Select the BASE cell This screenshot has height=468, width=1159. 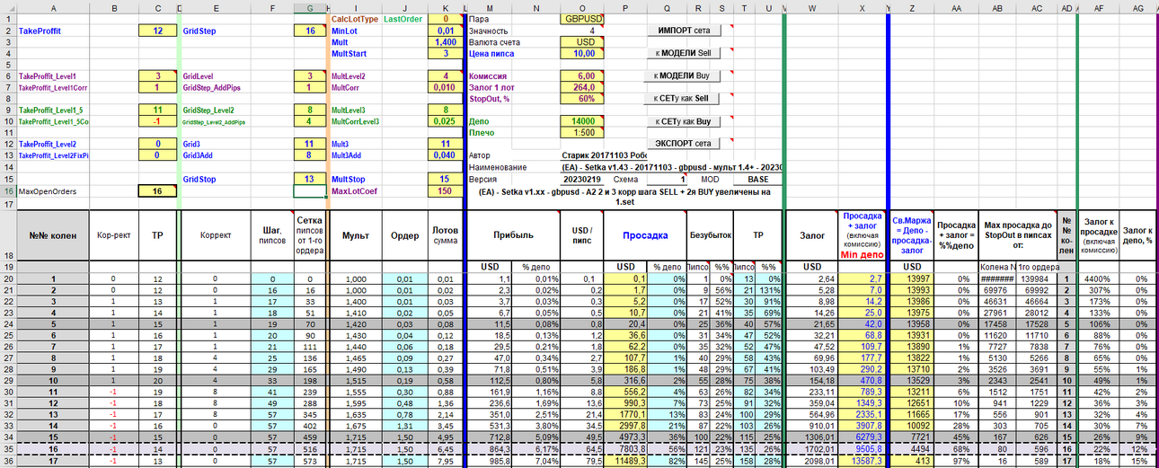(757, 179)
